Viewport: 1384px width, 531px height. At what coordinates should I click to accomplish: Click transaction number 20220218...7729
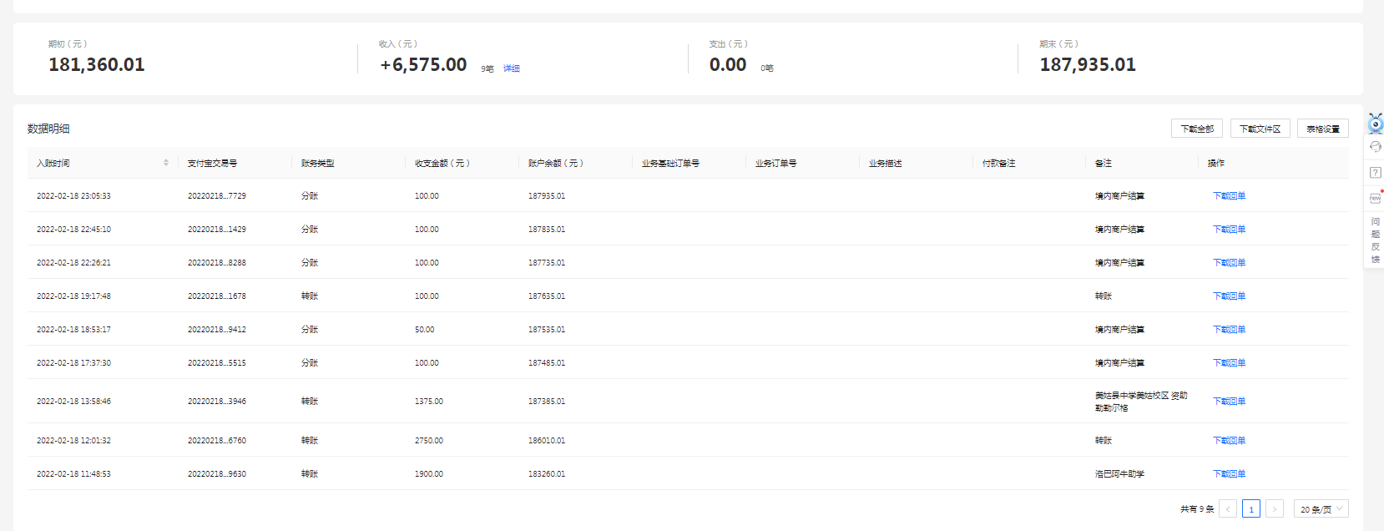tap(217, 196)
